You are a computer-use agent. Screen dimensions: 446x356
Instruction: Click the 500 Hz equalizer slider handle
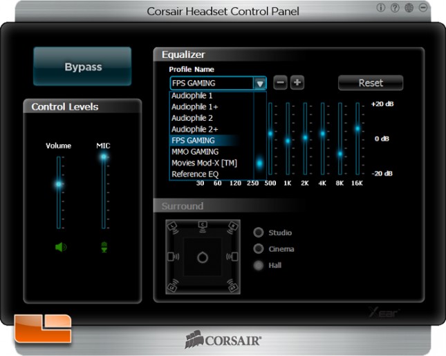tap(270, 133)
